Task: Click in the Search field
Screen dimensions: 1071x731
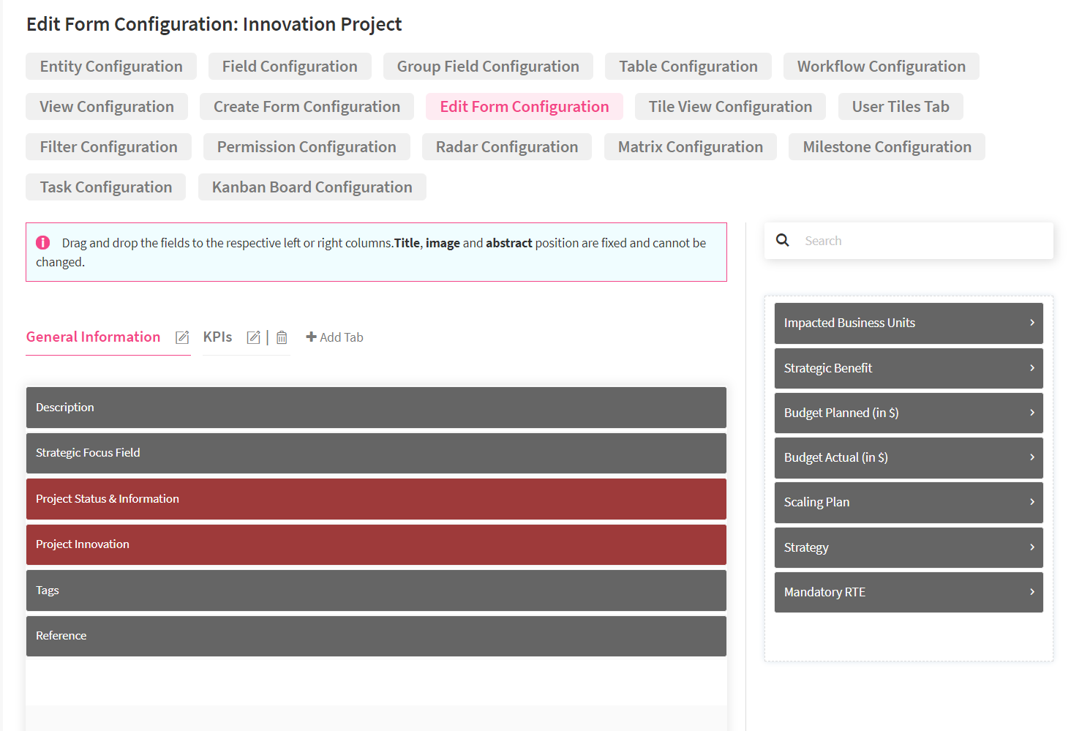Action: pos(922,241)
